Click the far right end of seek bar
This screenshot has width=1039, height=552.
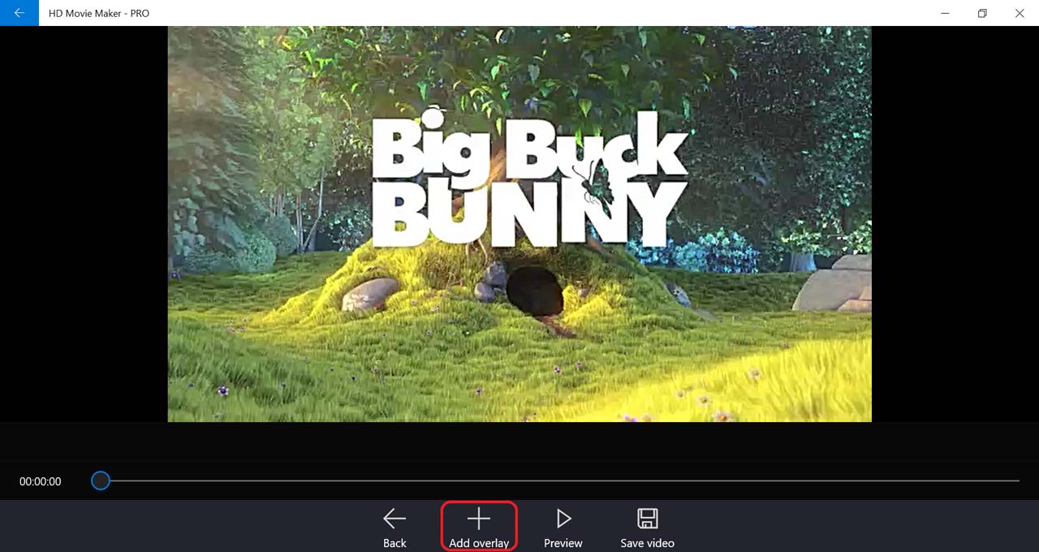pyautogui.click(x=1016, y=481)
